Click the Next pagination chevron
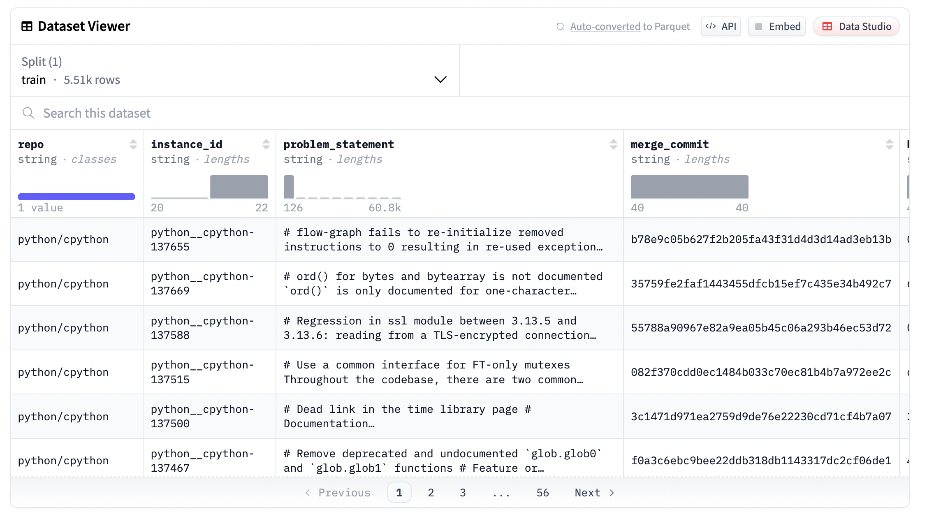This screenshot has height=519, width=927. [x=612, y=492]
